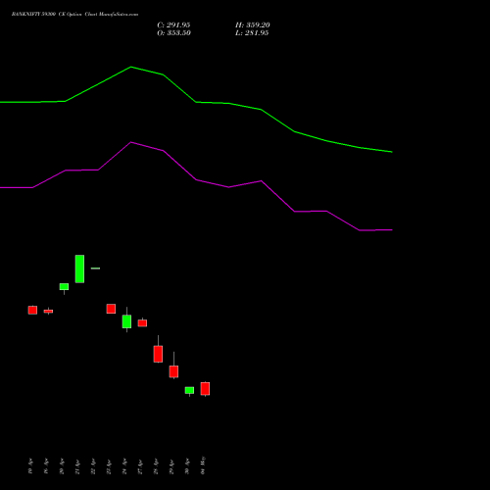
Task: Select the tall green candle for 21 Apr
Action: click(79, 269)
